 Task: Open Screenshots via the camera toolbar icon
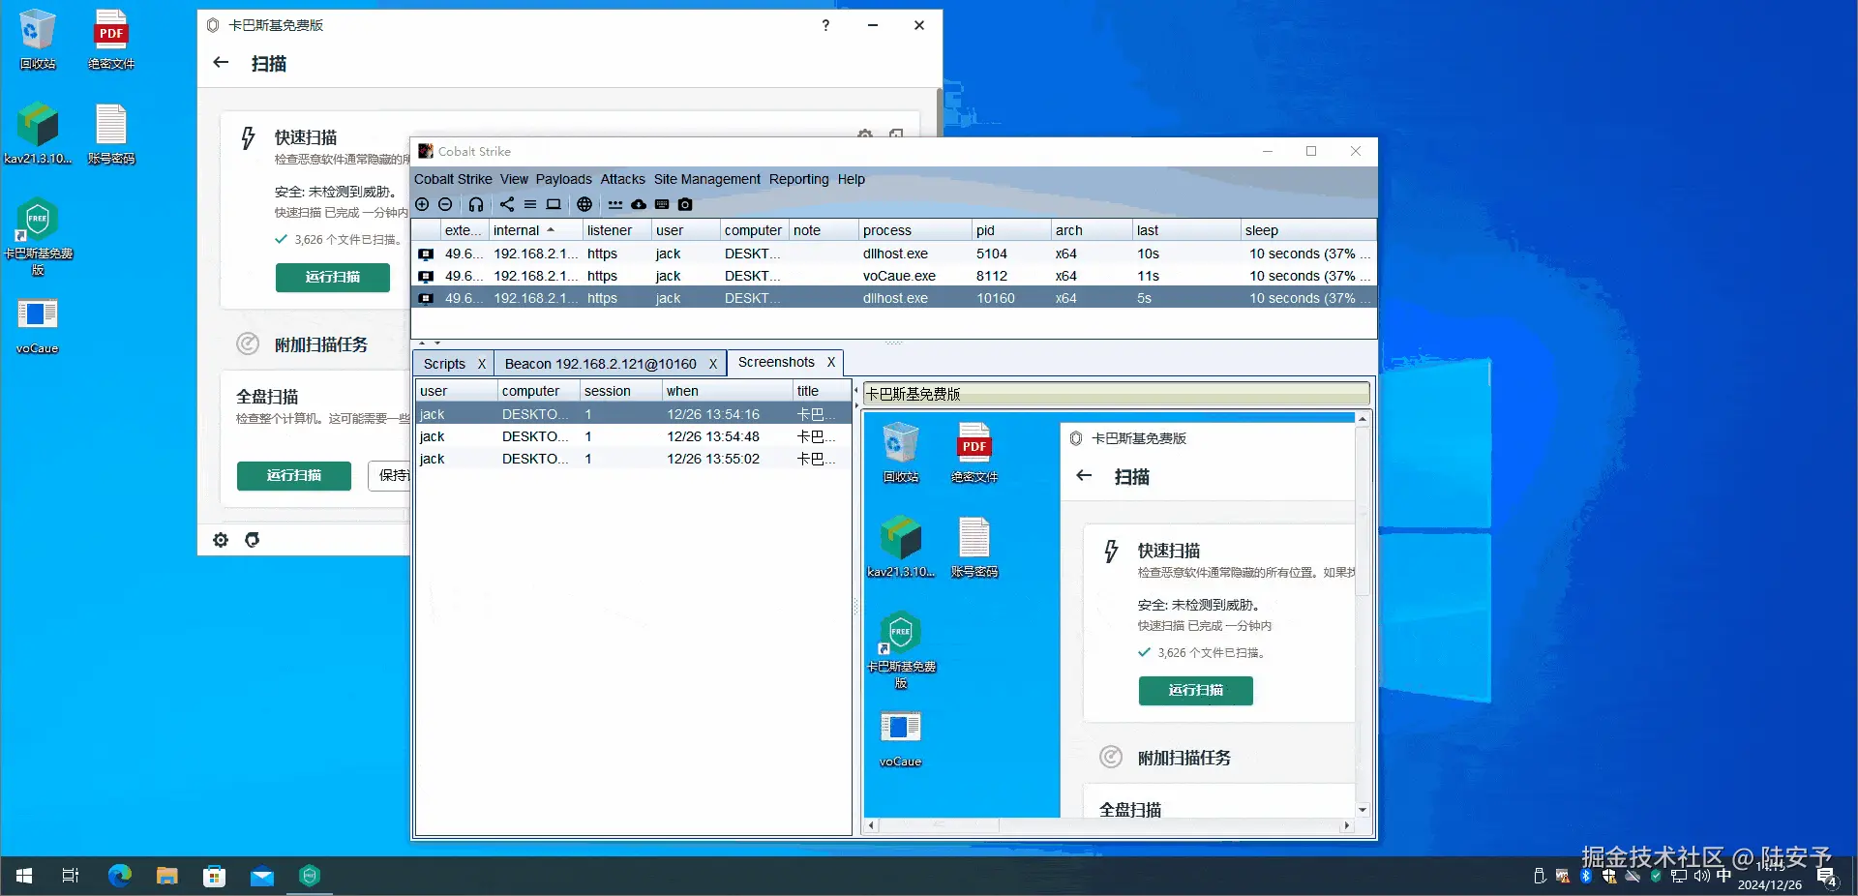(685, 204)
